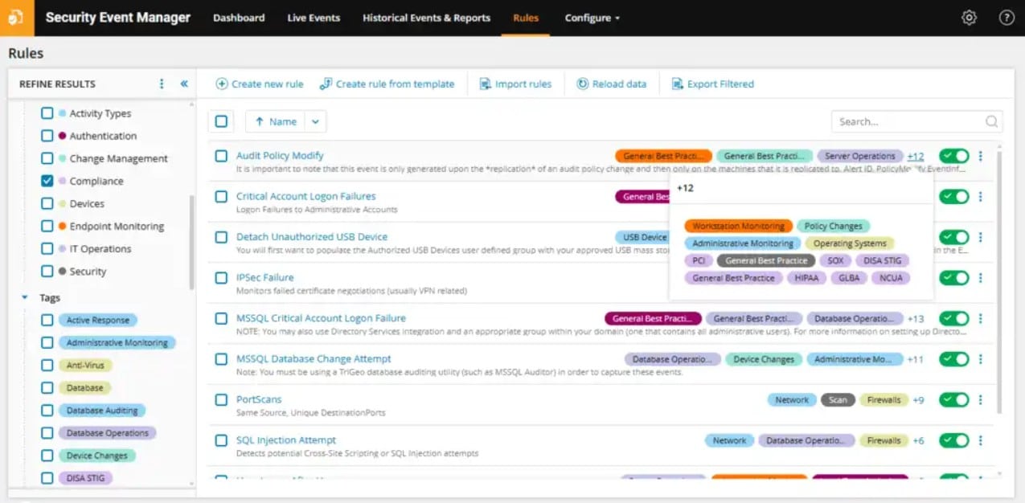Open the Configure dropdown menu
Image resolution: width=1025 pixels, height=503 pixels.
(592, 18)
